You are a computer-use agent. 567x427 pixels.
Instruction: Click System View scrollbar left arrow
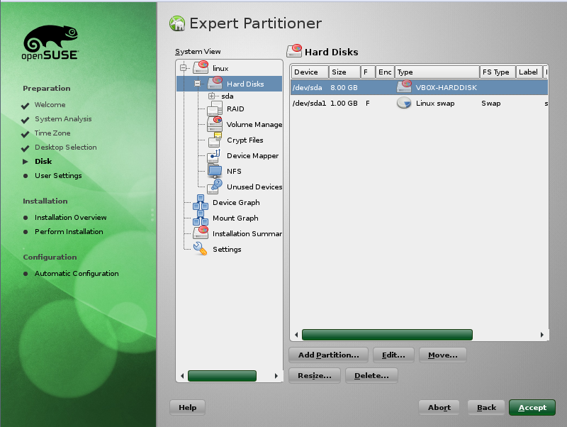click(x=182, y=376)
